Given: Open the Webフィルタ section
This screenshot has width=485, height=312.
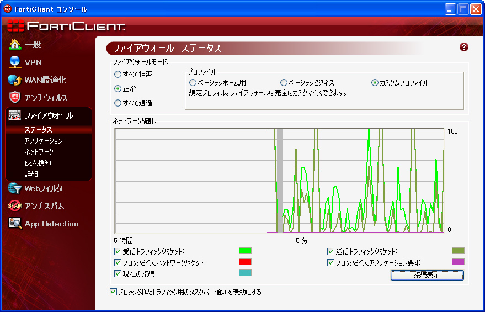Looking at the screenshot, I should click(44, 188).
